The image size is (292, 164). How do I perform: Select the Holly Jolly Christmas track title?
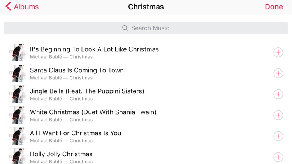[61, 154]
